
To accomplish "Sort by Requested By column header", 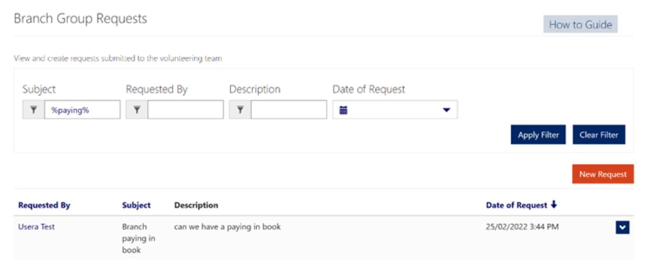I will 44,205.
